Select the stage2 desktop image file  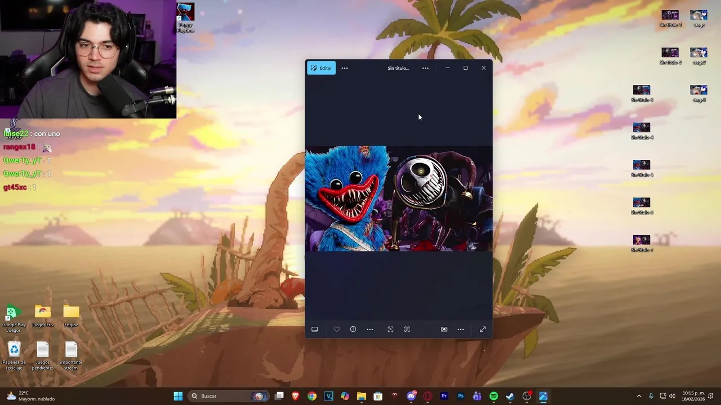coord(698,56)
